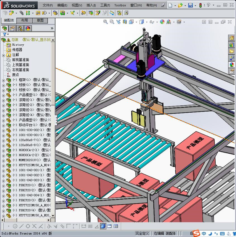Click the Display Style cube icon

click(142, 22)
